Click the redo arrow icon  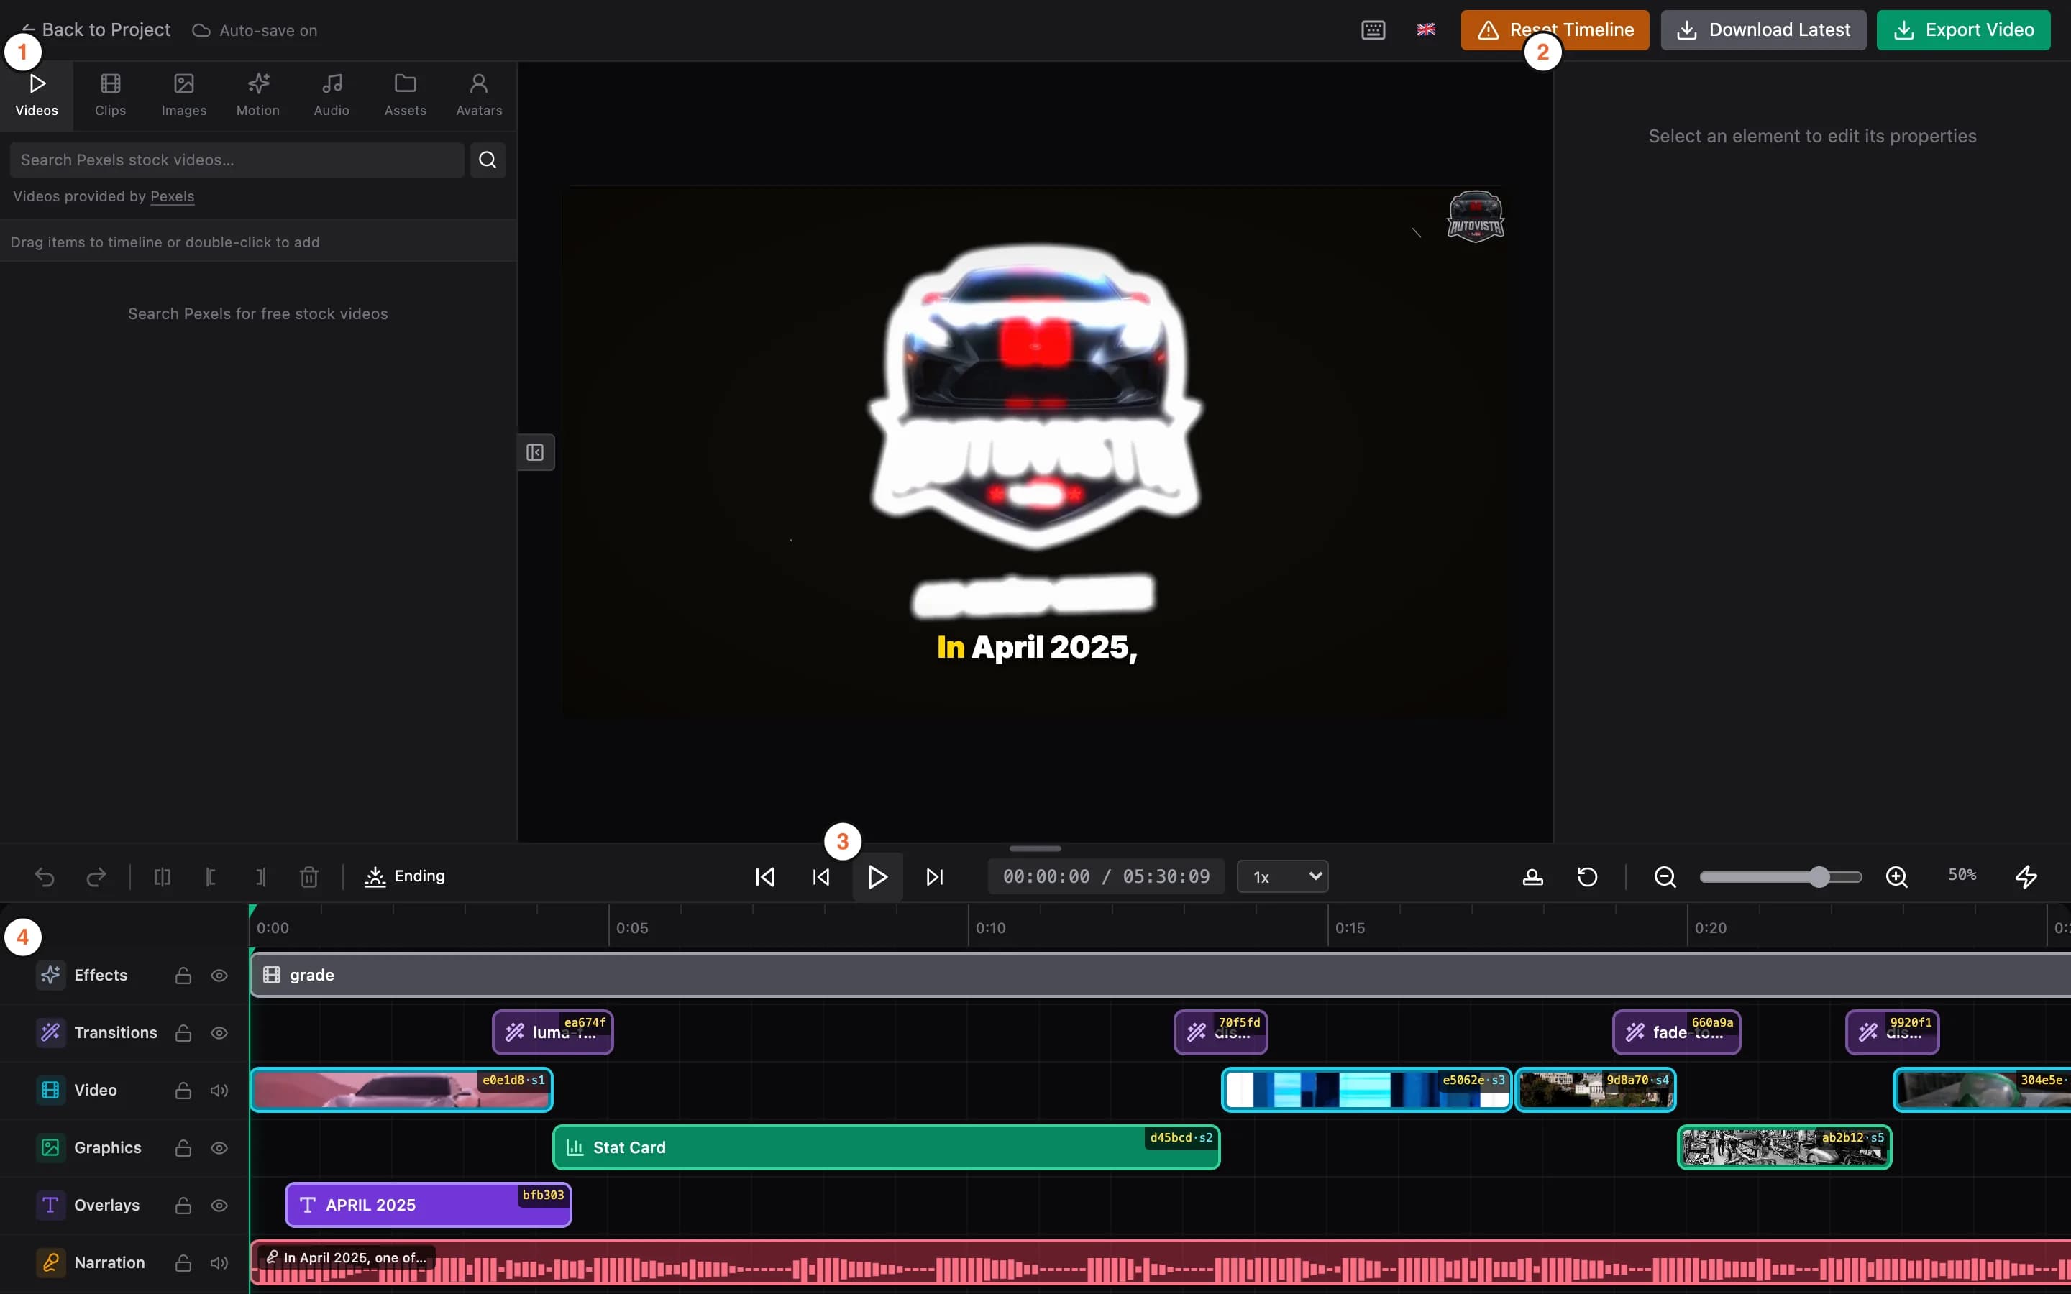[x=96, y=876]
